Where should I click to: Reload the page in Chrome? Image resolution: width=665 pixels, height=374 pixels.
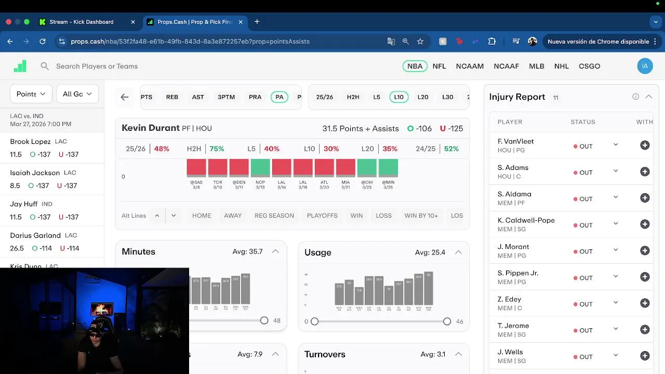coord(43,42)
